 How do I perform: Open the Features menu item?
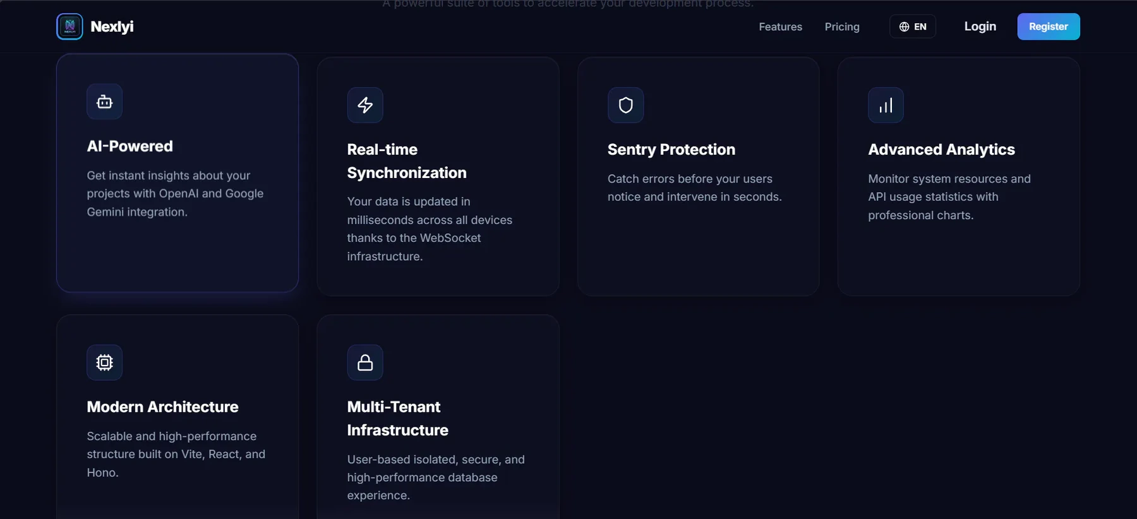click(x=780, y=27)
